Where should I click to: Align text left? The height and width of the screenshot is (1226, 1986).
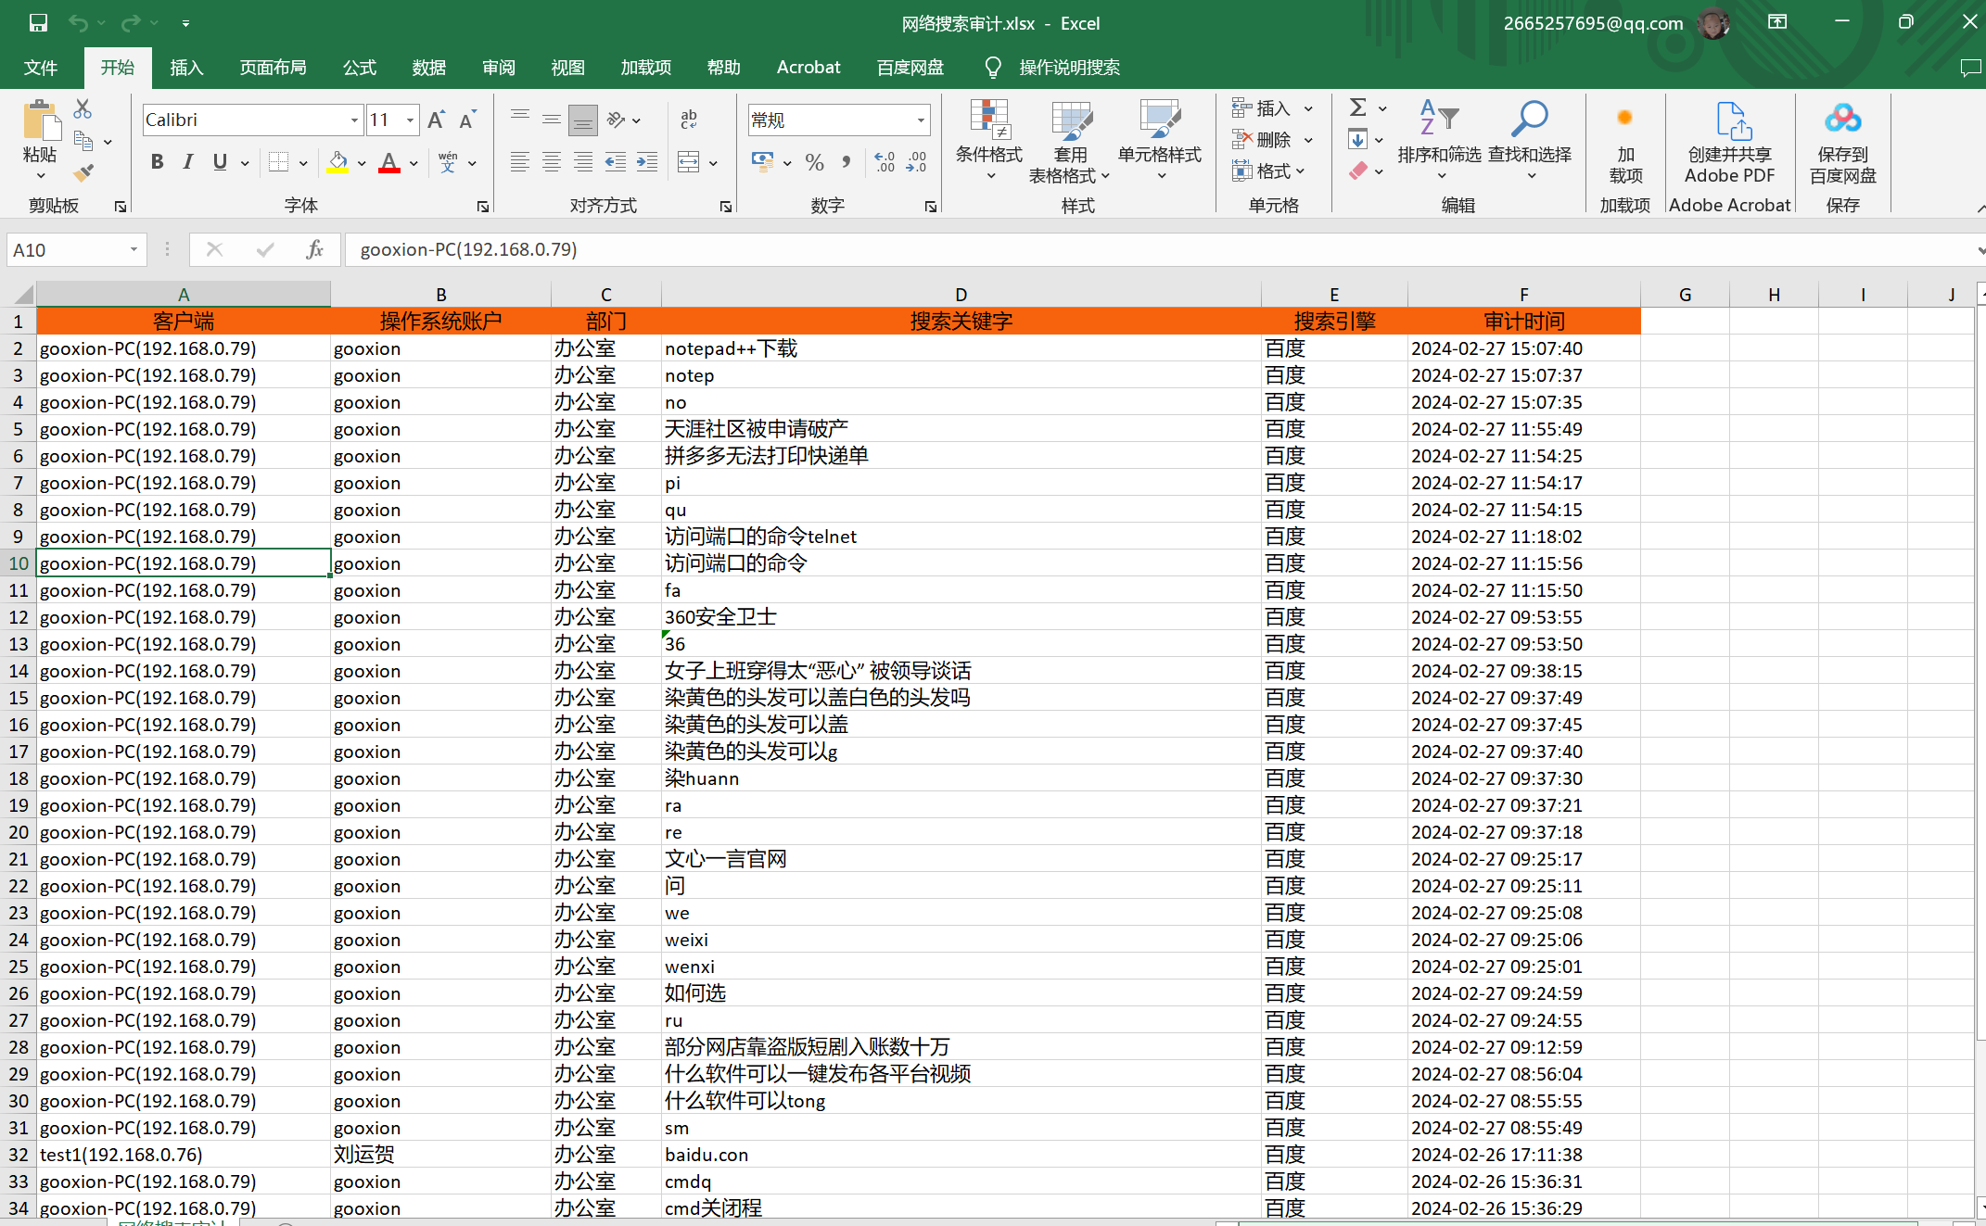(520, 162)
